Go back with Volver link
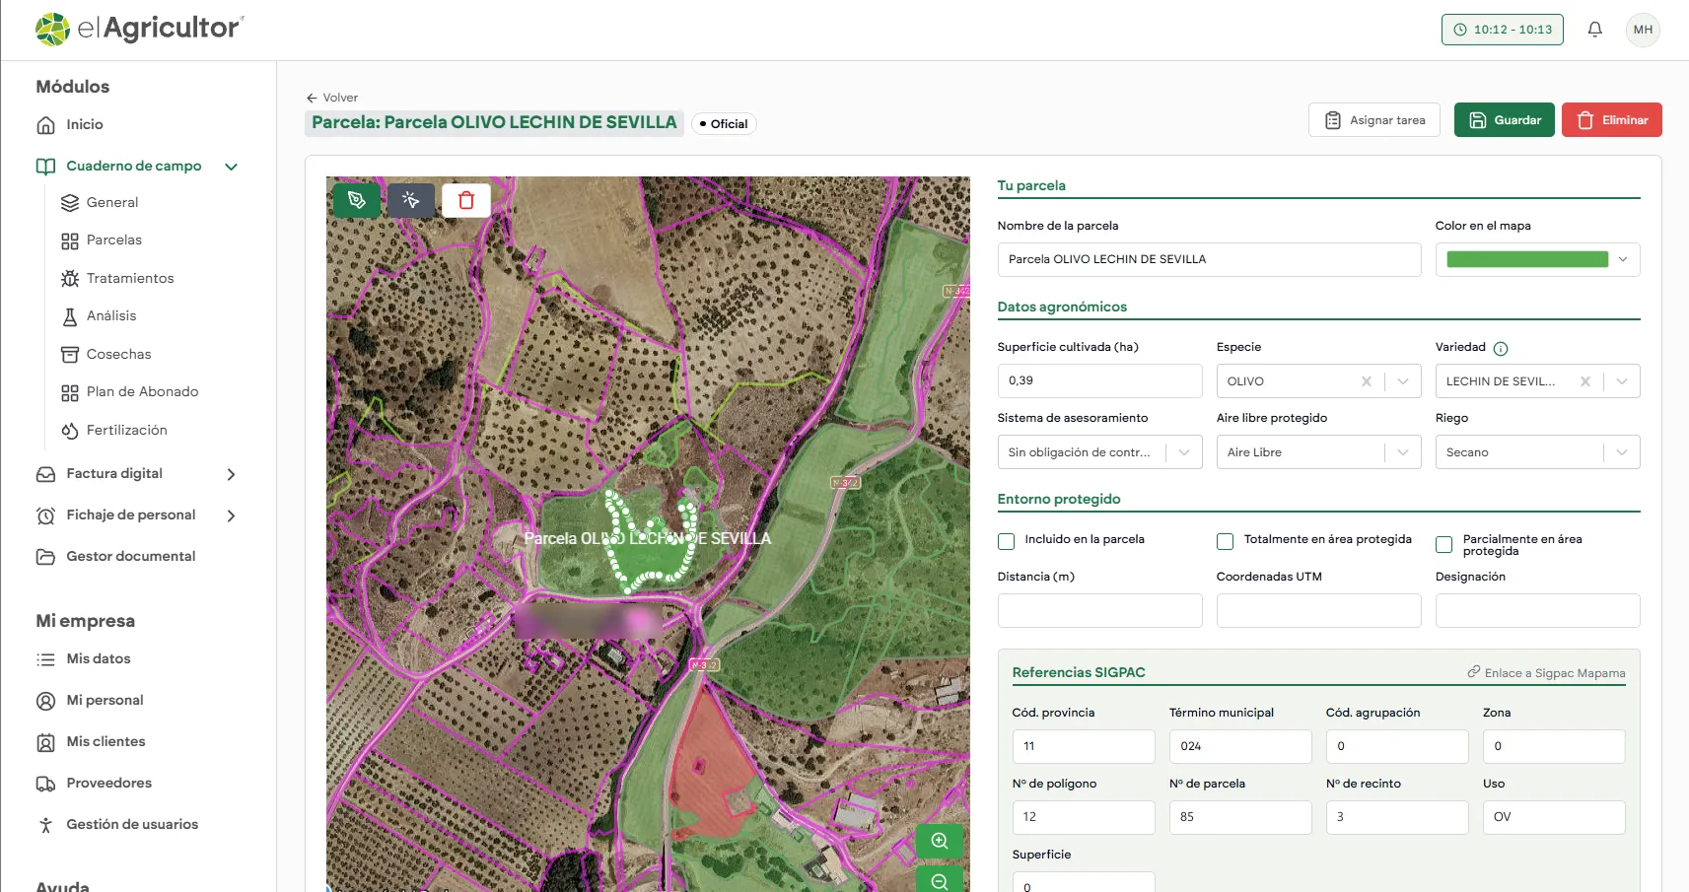 pyautogui.click(x=332, y=98)
